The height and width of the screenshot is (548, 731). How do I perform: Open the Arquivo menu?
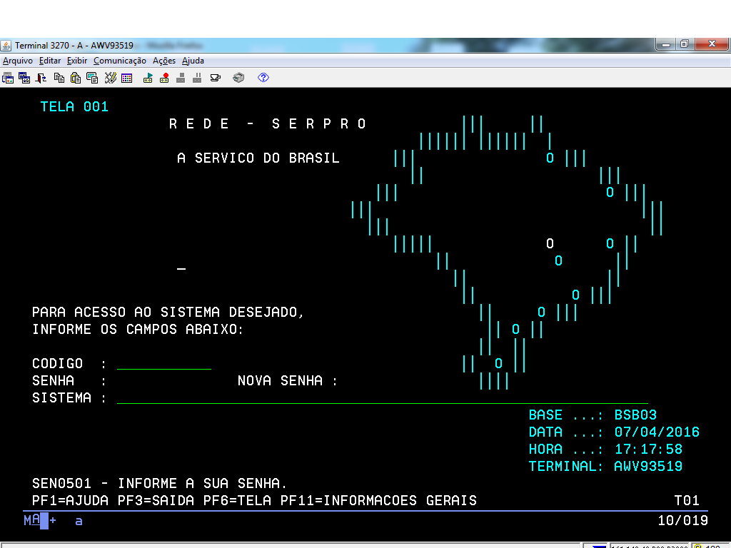coord(18,61)
